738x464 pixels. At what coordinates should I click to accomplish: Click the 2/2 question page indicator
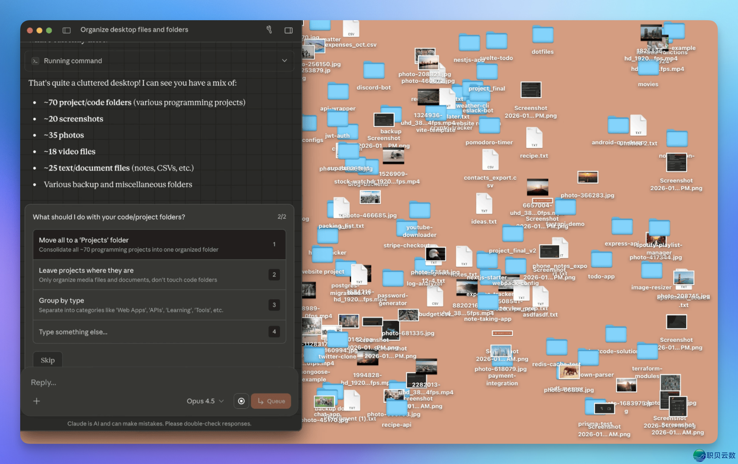(x=282, y=217)
